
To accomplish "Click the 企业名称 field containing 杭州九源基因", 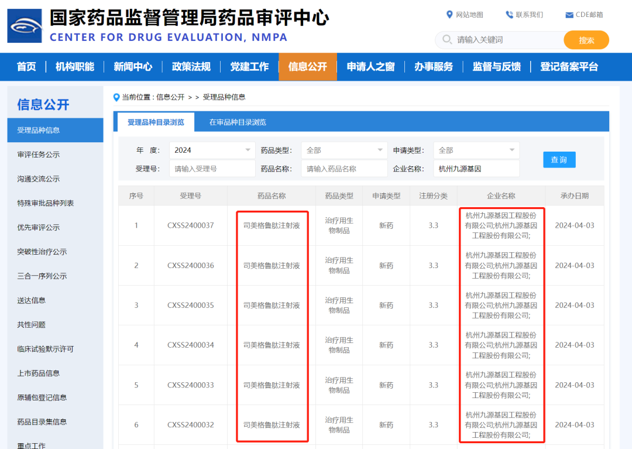I will tap(476, 169).
